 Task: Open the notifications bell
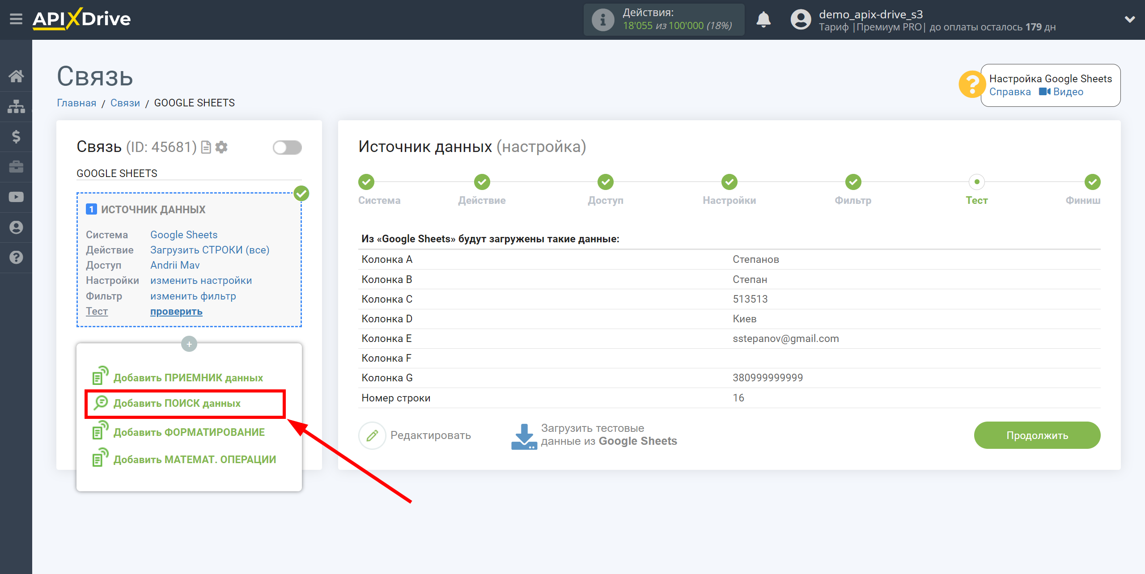763,20
